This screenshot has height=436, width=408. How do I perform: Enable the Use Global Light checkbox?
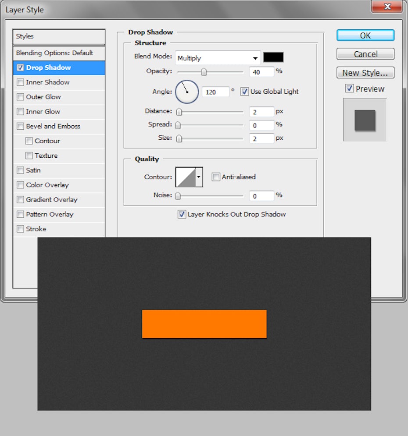point(244,92)
